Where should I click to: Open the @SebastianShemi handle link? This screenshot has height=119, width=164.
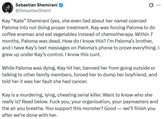[x=33, y=11]
